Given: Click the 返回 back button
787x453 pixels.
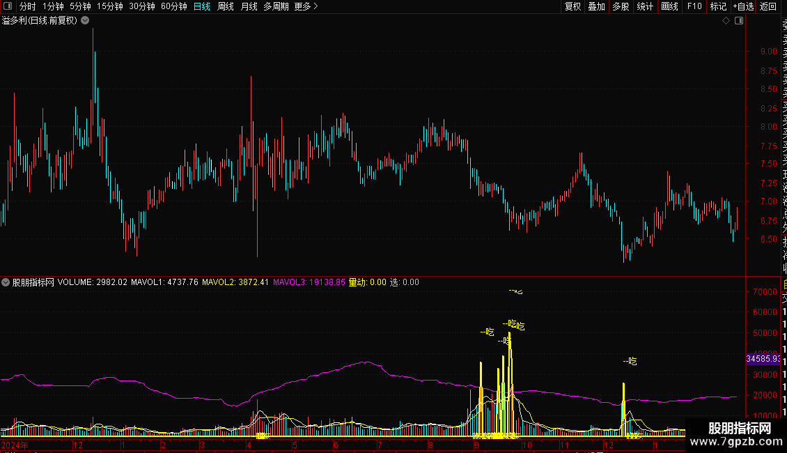Looking at the screenshot, I should coord(768,6).
